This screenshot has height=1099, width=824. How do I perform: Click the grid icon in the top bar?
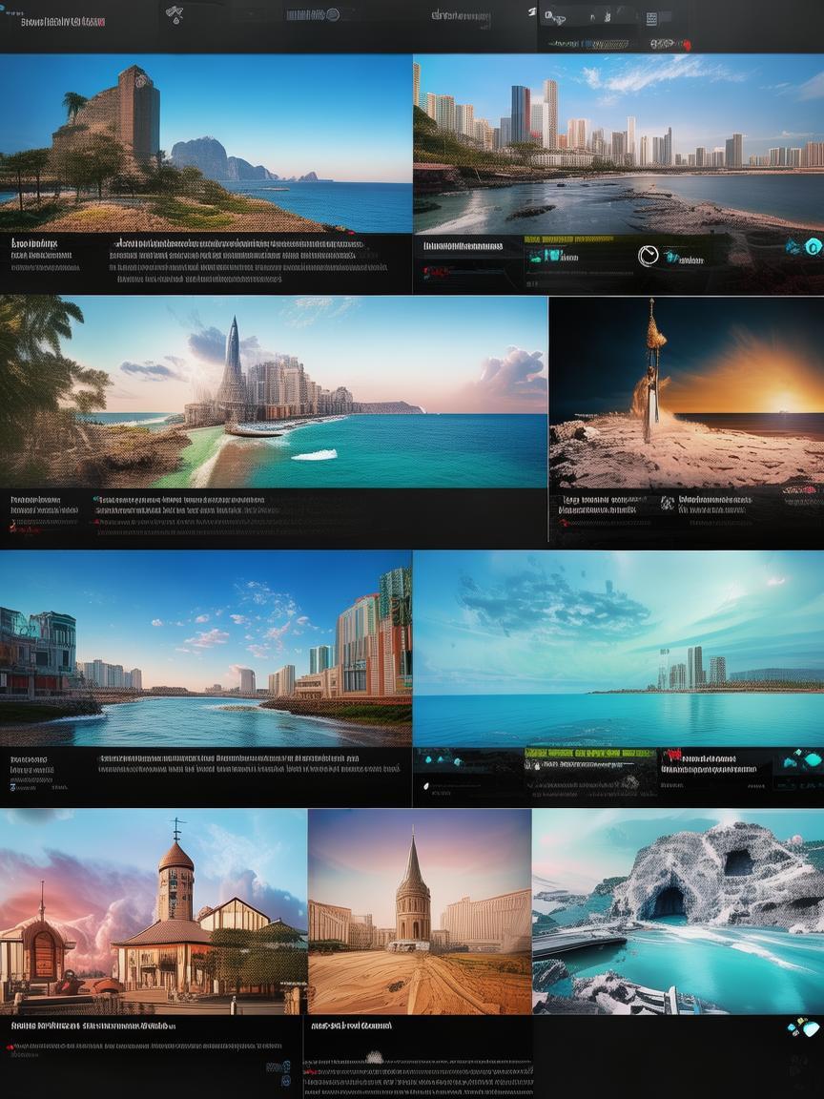651,19
